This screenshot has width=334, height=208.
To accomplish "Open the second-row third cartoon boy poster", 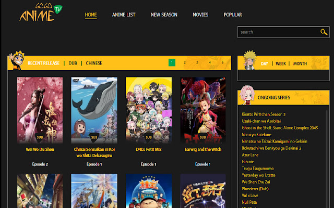I will click(149, 191).
